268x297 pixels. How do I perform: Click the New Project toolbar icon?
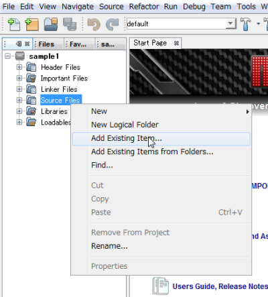pos(32,24)
